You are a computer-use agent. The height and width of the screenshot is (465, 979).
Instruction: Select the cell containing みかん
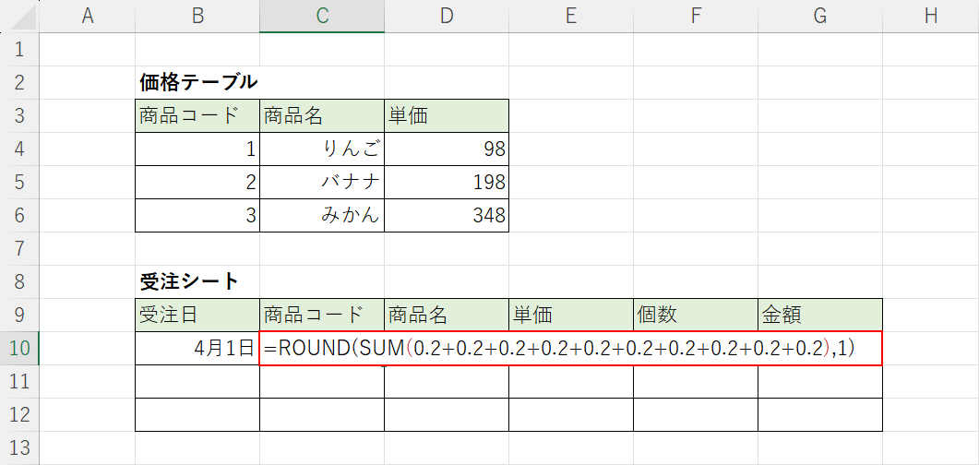322,215
